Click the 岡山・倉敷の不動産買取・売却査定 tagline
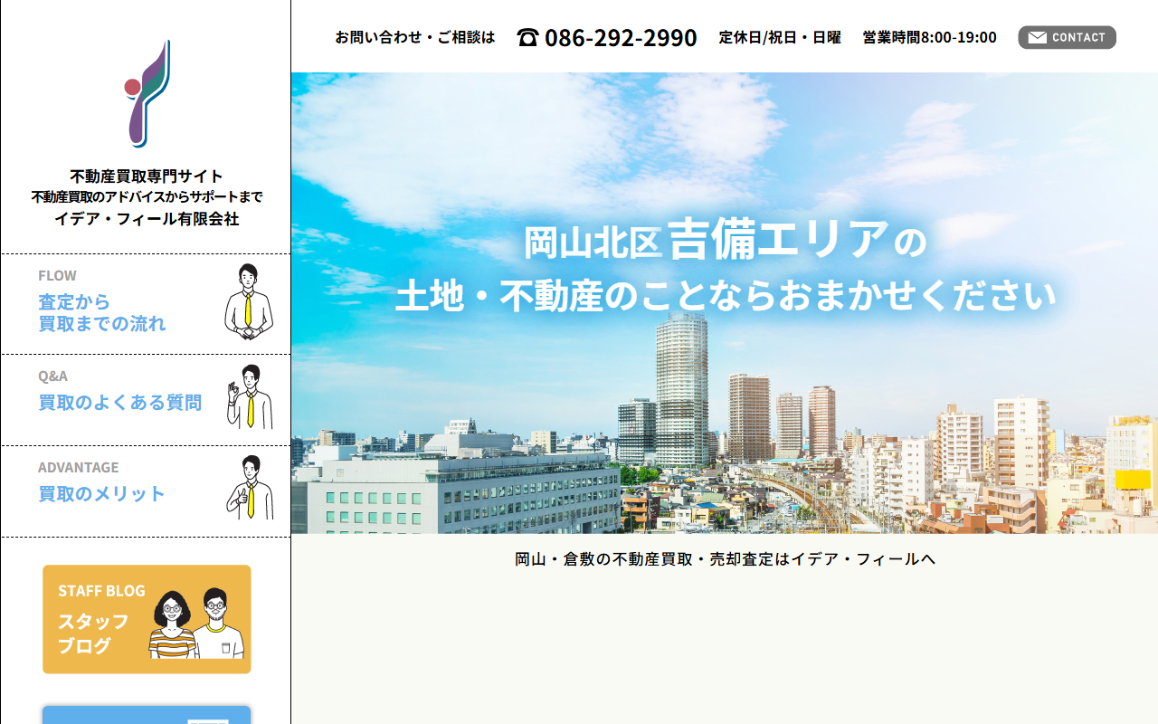 (x=725, y=558)
